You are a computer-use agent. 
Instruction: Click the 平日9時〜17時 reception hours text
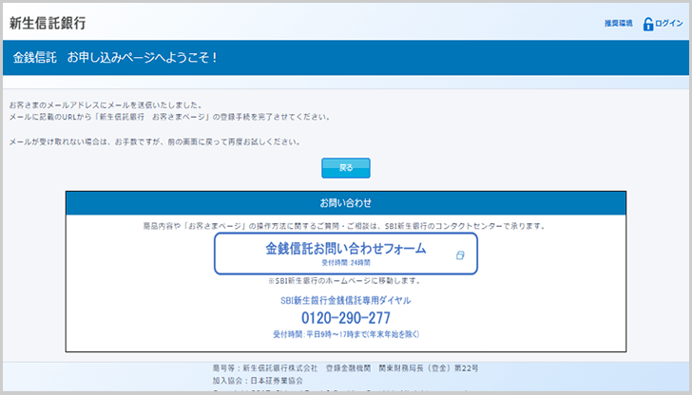[x=346, y=334]
